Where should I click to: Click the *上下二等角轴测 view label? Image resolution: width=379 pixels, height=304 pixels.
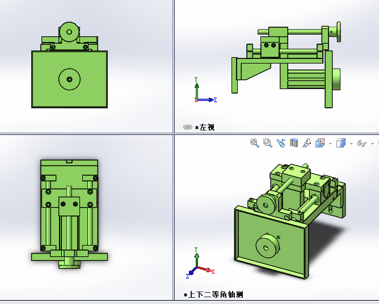(x=213, y=294)
